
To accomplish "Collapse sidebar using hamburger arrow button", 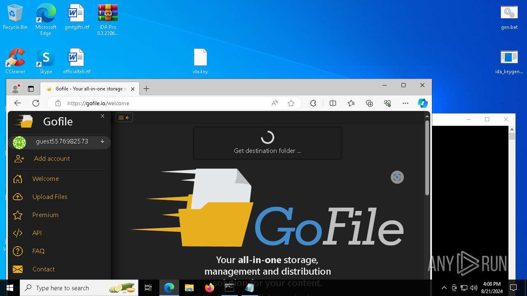I will tap(124, 118).
